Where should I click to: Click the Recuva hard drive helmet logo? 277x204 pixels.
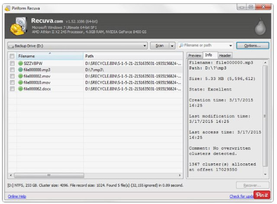point(19,26)
